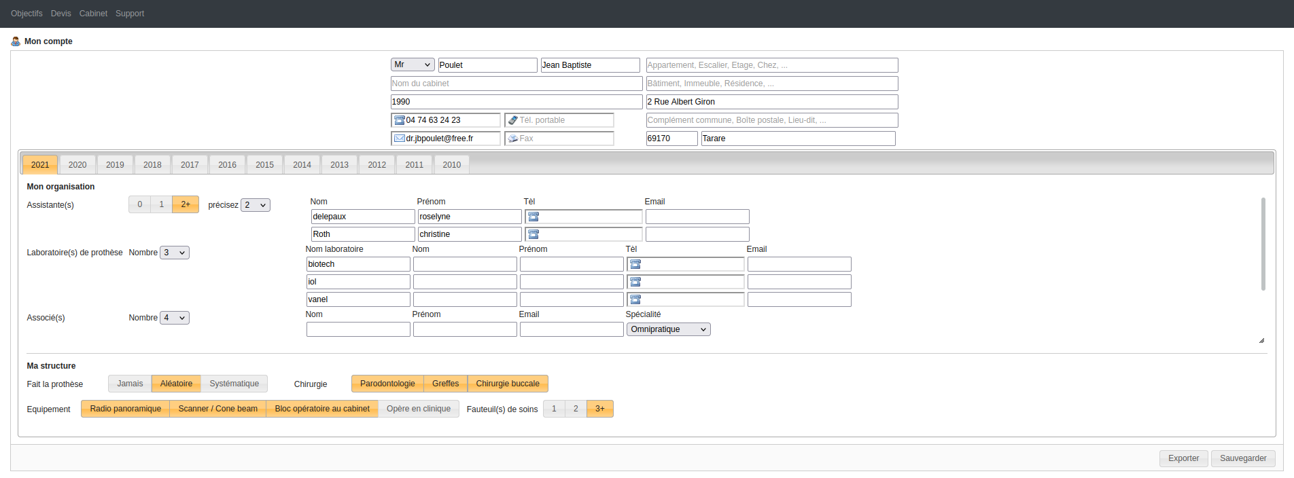
Task: Set assistants count to 0
Action: click(x=140, y=204)
